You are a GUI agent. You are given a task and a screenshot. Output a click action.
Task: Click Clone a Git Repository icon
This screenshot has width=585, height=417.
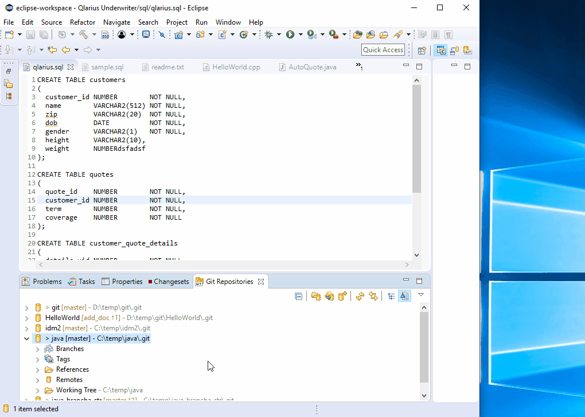click(x=329, y=296)
